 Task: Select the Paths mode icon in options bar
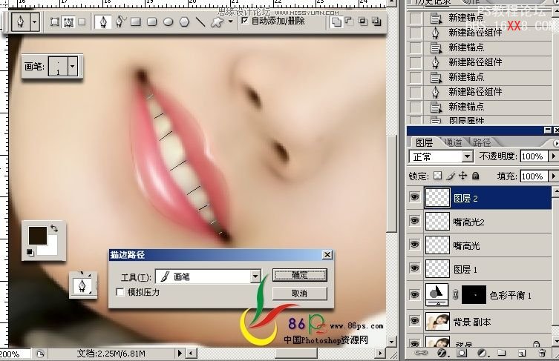pyautogui.click(x=68, y=22)
